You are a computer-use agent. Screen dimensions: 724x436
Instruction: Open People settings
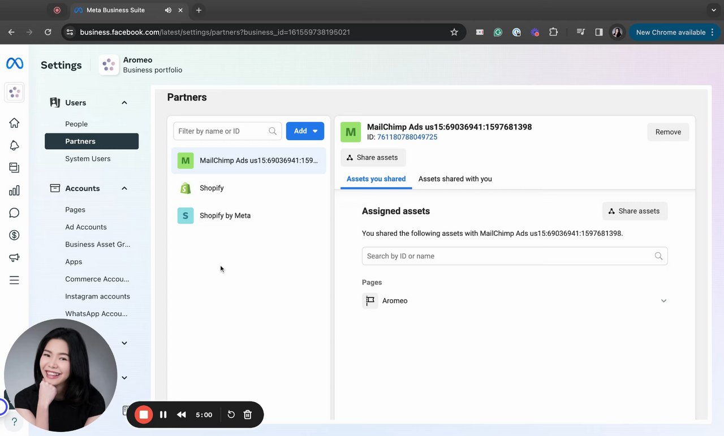(x=76, y=124)
